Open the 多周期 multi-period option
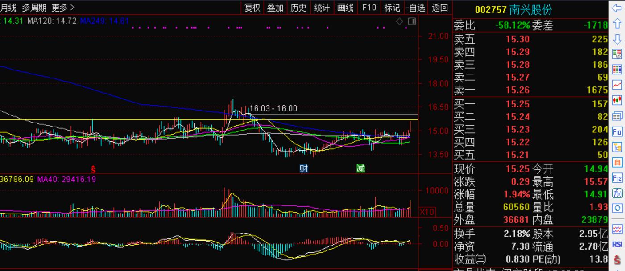 34,8
